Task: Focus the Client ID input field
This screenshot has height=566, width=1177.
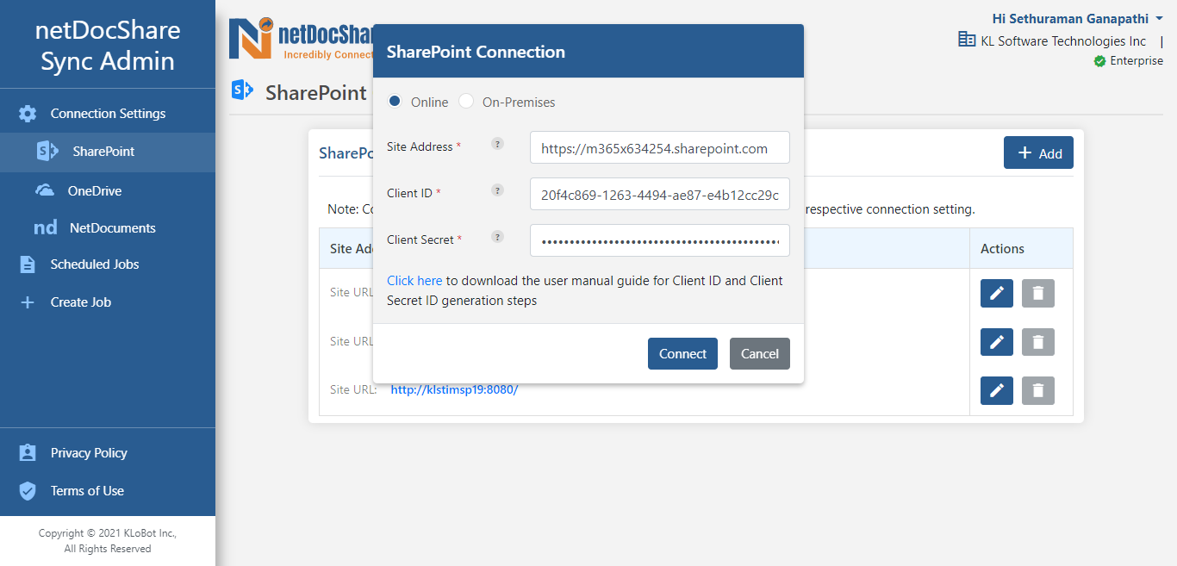Action: tap(660, 194)
